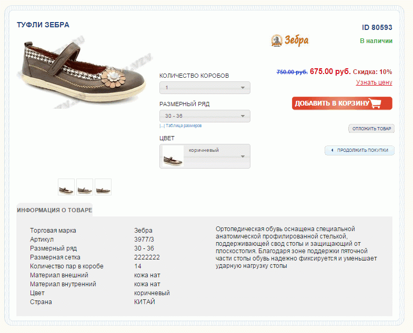Click the Зебра brand logo
Screen dimensions: 413x333
[x=290, y=40]
